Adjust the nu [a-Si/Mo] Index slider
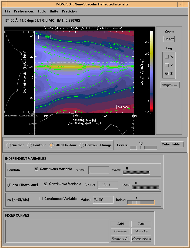190x248 pixels. pyautogui.click(x=141, y=202)
